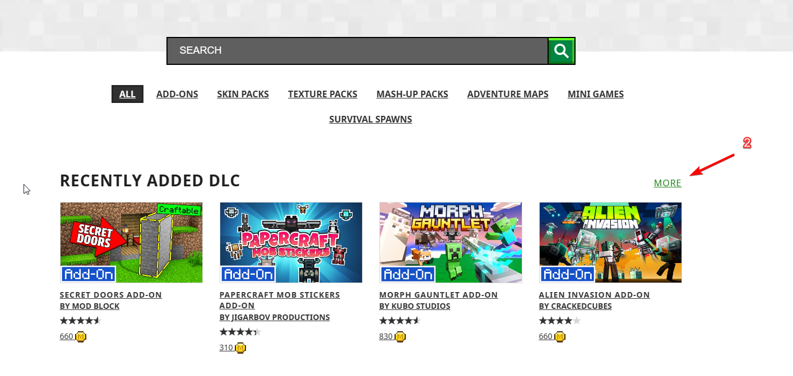Image resolution: width=793 pixels, height=376 pixels.
Task: Open the Alien Invasion thumbnail image
Action: click(610, 242)
